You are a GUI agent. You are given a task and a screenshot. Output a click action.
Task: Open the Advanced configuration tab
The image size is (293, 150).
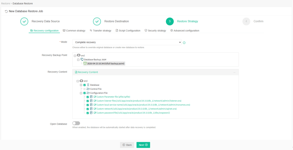point(185,31)
